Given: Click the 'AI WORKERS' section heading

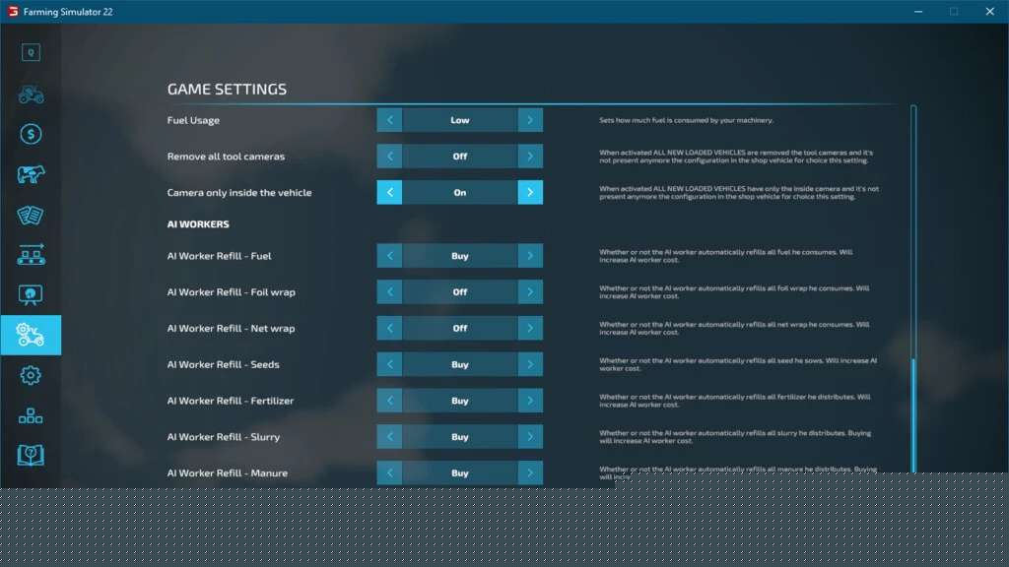Looking at the screenshot, I should (198, 224).
